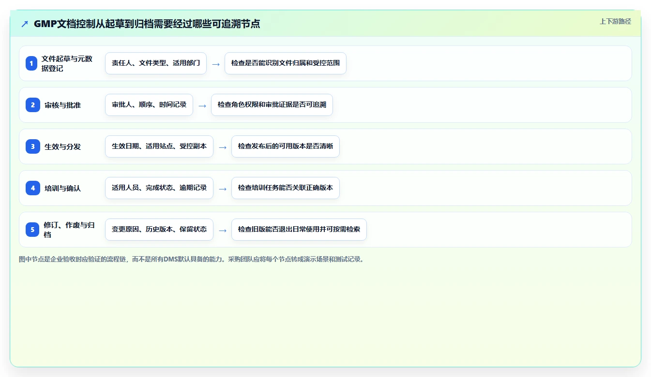Select the 适用人员、完成状态、逾期记录 box

159,188
